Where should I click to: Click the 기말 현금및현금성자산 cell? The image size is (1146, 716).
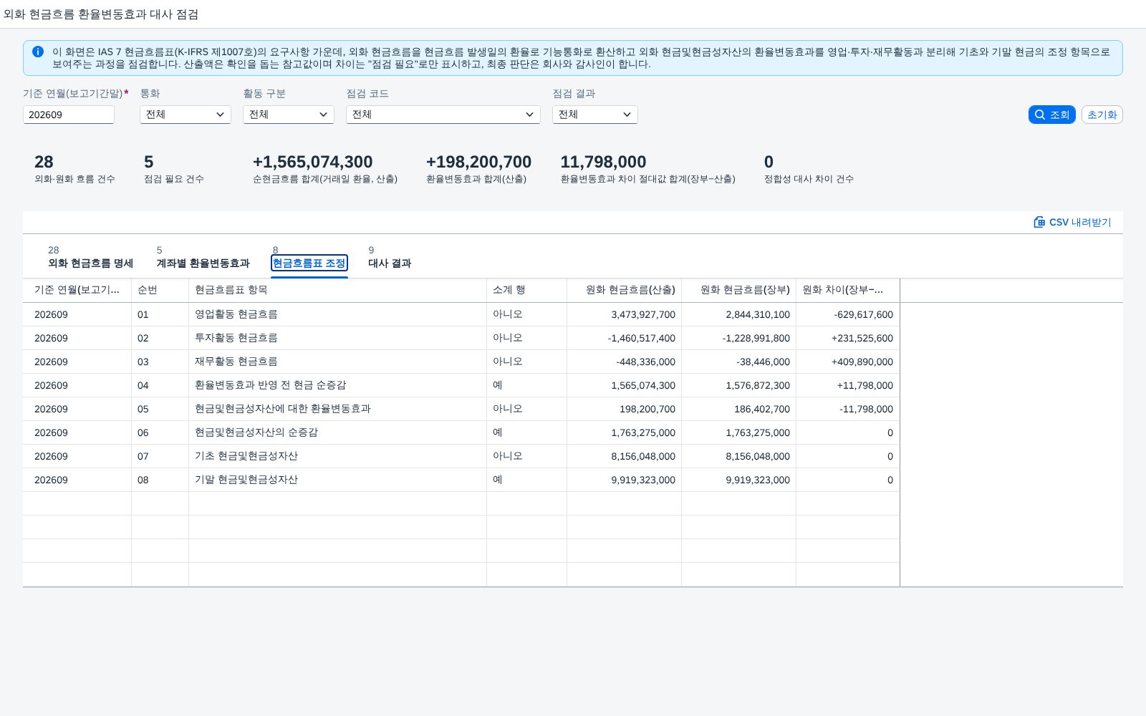point(337,480)
